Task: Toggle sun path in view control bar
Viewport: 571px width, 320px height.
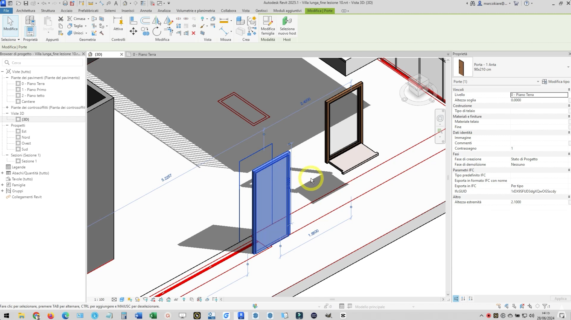Action: (x=130, y=299)
